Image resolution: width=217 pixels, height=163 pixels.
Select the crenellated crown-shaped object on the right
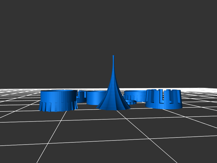164,99
